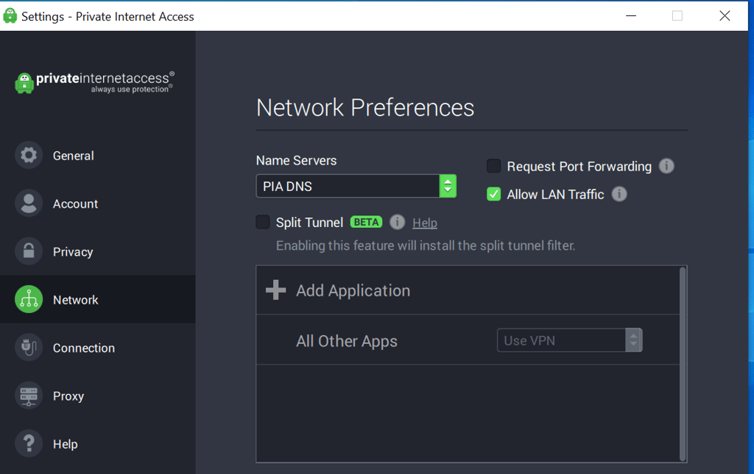The height and width of the screenshot is (474, 754).
Task: Select the green Network topology icon
Action: (x=29, y=299)
